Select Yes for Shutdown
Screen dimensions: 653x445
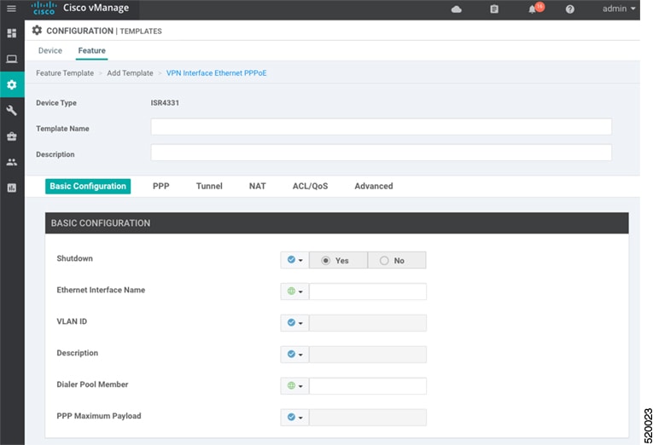coord(338,260)
